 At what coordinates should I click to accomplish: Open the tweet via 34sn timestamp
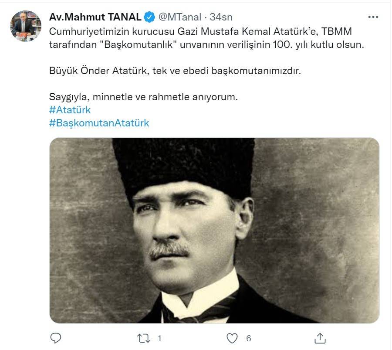(x=221, y=17)
